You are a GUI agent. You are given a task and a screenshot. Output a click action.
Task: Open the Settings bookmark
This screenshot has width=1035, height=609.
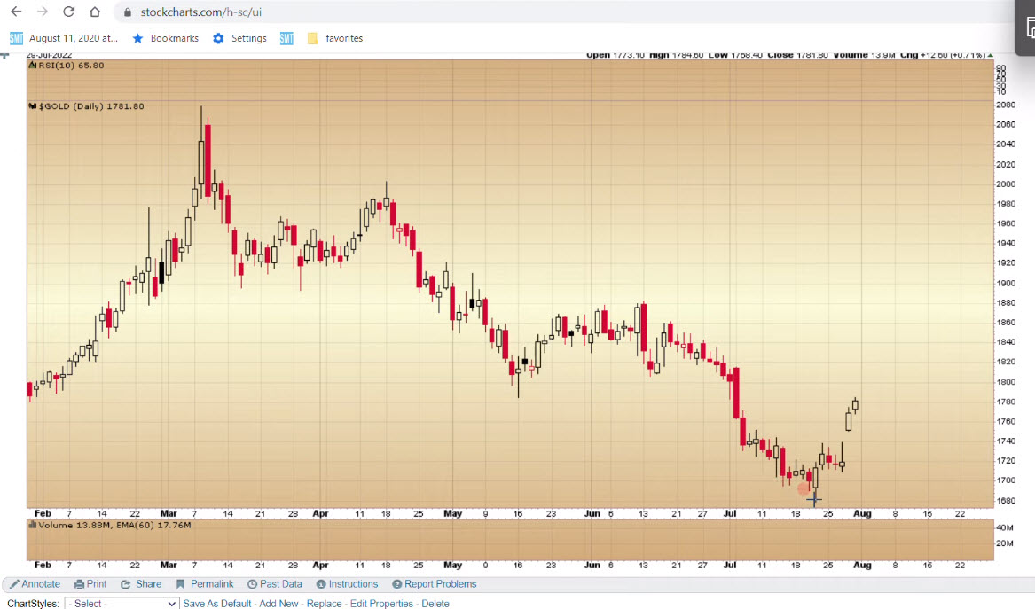pyautogui.click(x=239, y=38)
